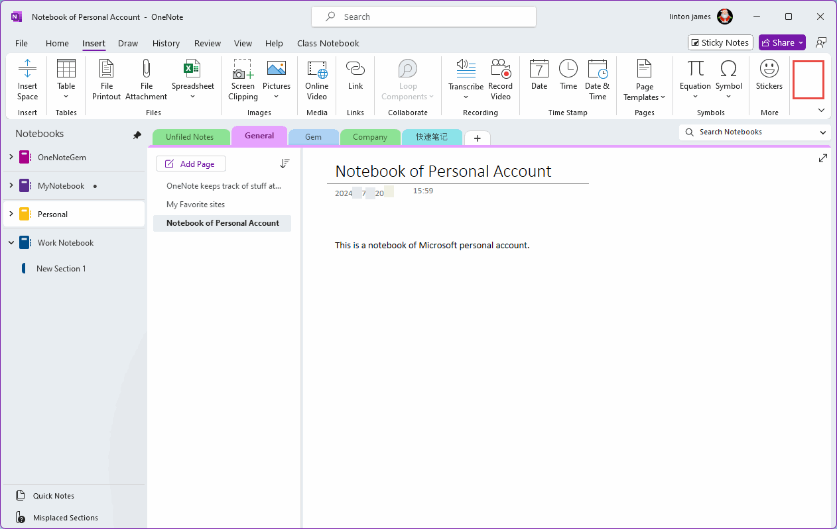
Task: Open the Search Notebooks scope dropdown
Action: coord(823,132)
